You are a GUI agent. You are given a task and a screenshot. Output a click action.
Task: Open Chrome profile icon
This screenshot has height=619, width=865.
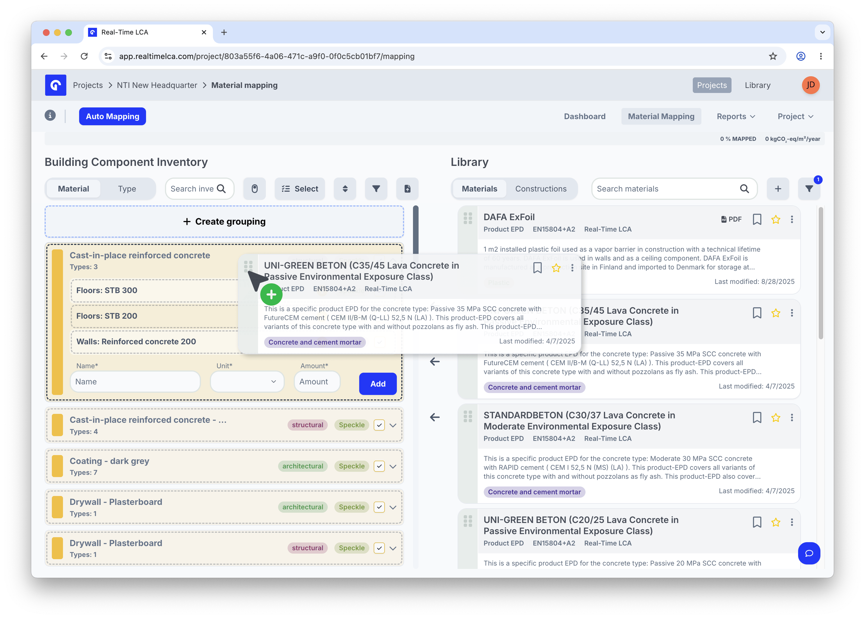coord(801,57)
